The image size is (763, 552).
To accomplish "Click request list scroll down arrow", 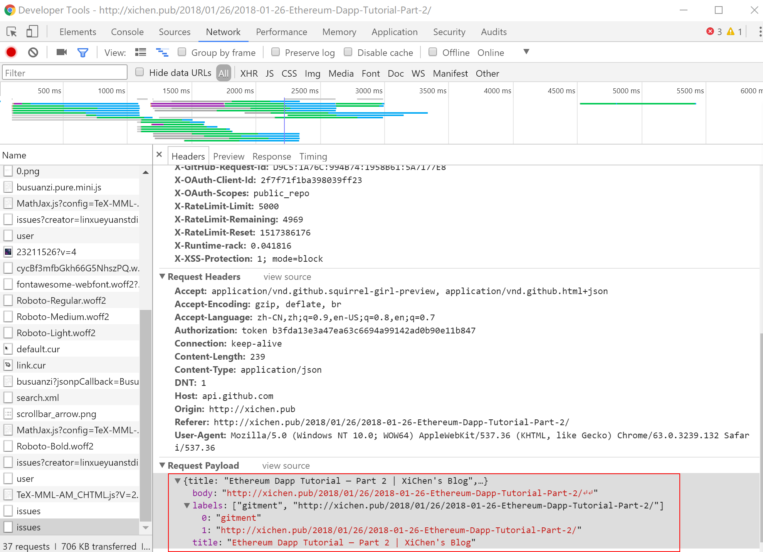I will coord(146,528).
